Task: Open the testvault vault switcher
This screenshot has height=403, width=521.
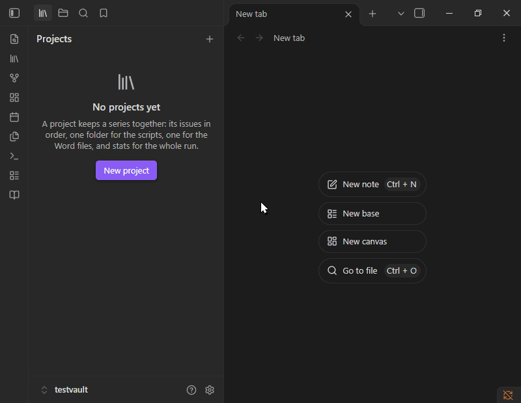Action: click(65, 390)
